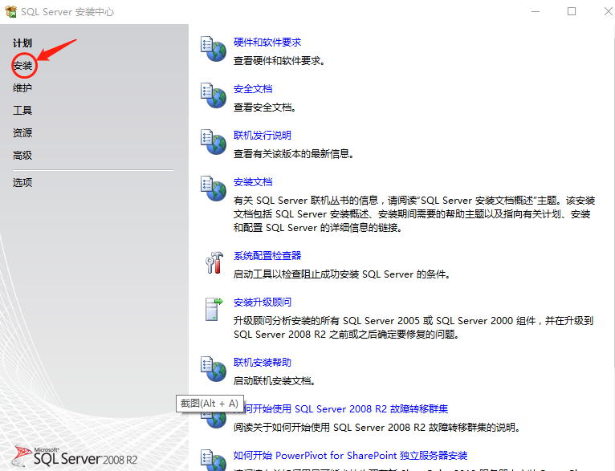This screenshot has height=471, width=615.
Task: Click the server upgrade icon for 安装升级顾问
Action: [214, 309]
